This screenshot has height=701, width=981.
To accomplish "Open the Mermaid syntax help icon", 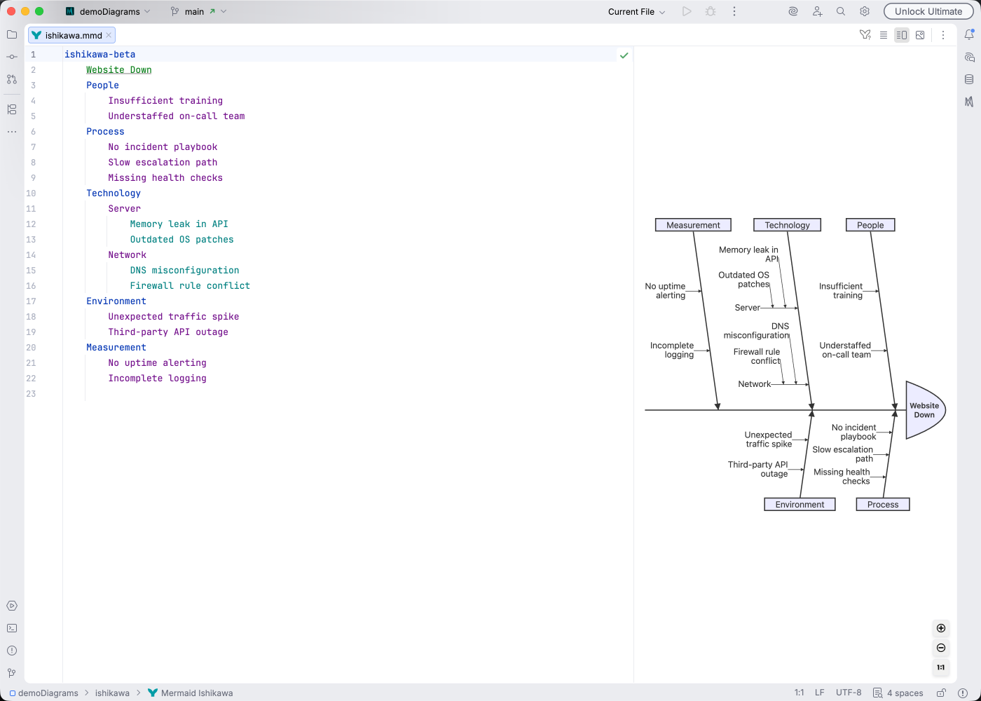I will [865, 34].
